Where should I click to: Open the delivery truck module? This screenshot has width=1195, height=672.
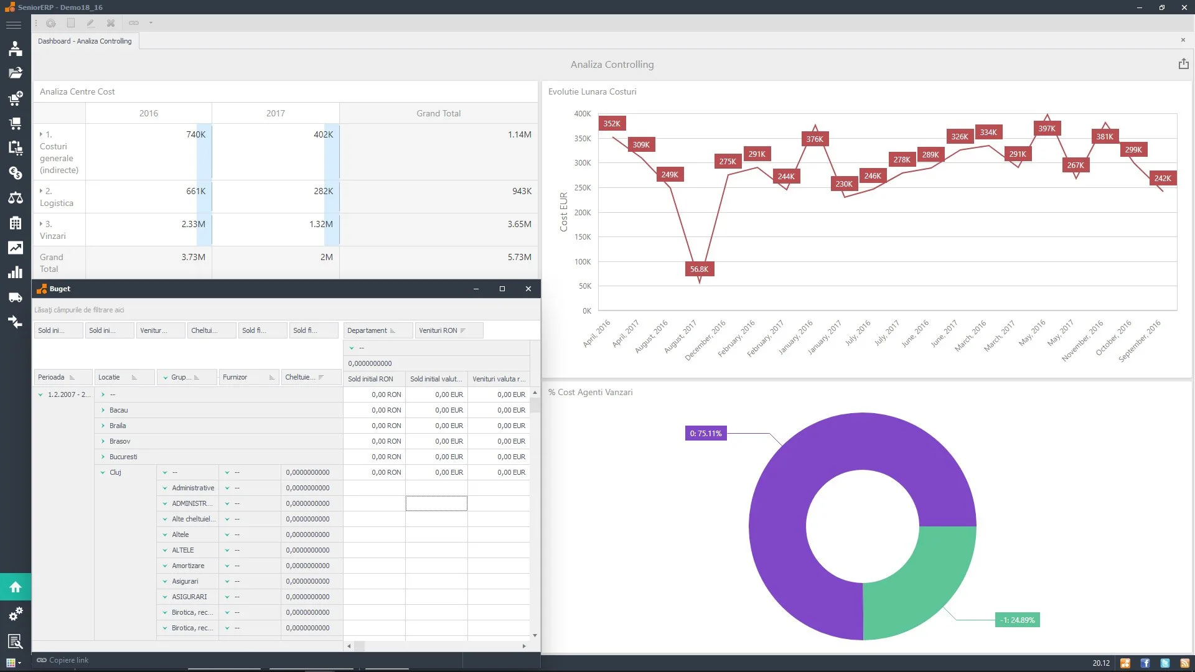pyautogui.click(x=15, y=297)
